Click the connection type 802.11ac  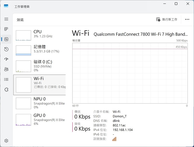(119, 125)
